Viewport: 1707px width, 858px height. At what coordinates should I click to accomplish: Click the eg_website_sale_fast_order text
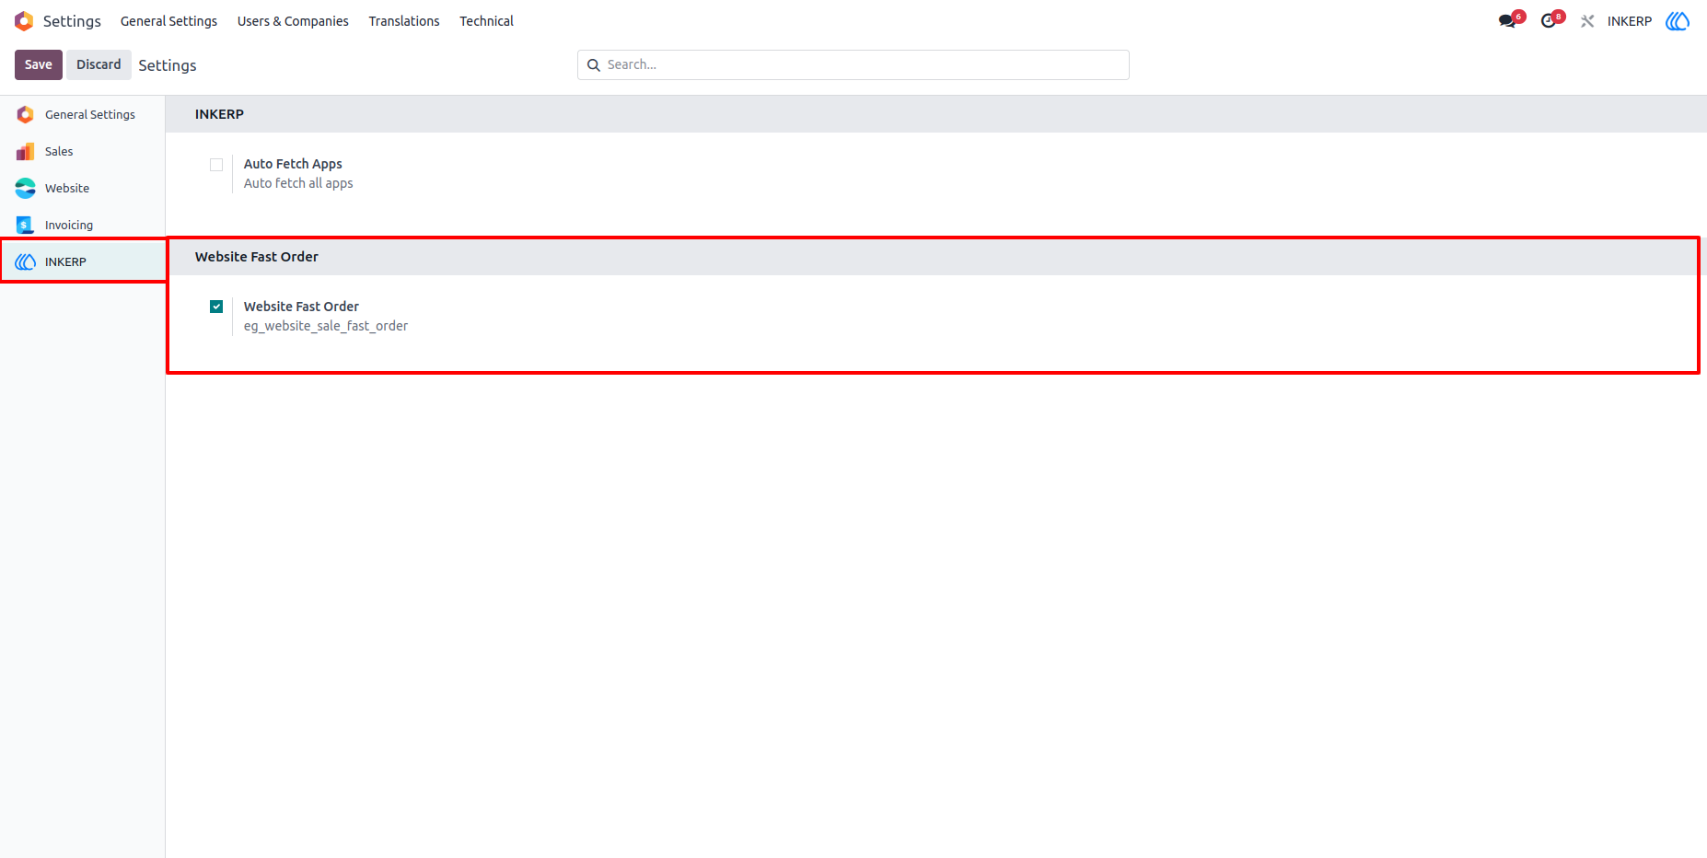click(326, 326)
